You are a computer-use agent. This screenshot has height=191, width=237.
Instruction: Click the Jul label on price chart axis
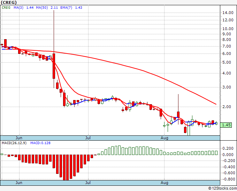[x=88, y=138]
